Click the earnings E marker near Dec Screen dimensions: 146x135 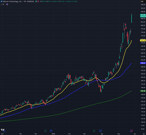[x=46, y=131]
